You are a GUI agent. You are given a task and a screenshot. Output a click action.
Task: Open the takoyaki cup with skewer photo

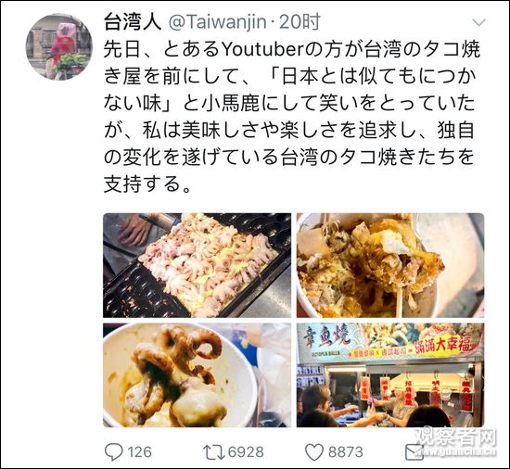point(390,265)
